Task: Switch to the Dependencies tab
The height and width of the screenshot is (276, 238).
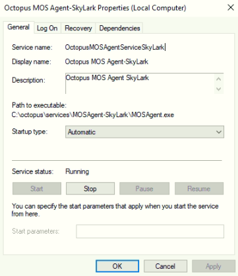Action: pos(119,28)
